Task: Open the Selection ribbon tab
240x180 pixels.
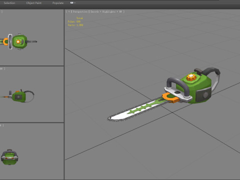Action: pos(9,3)
